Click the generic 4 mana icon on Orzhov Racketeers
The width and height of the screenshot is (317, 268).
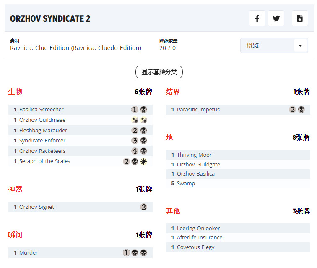pos(135,151)
